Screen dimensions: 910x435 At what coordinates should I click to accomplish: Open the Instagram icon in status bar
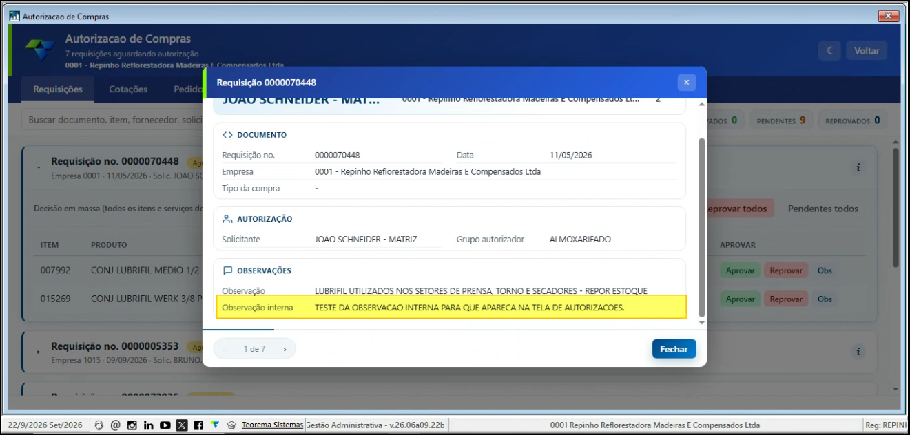[x=132, y=425]
